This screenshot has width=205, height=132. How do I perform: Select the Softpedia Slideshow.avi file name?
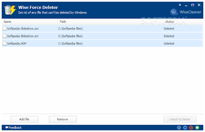[x=23, y=29]
